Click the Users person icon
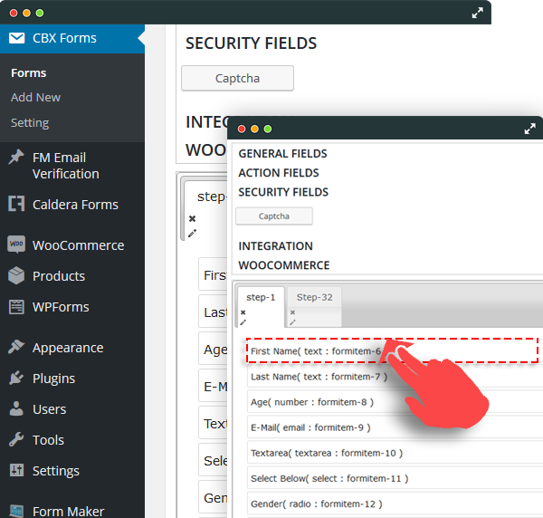The width and height of the screenshot is (543, 518). [x=16, y=408]
